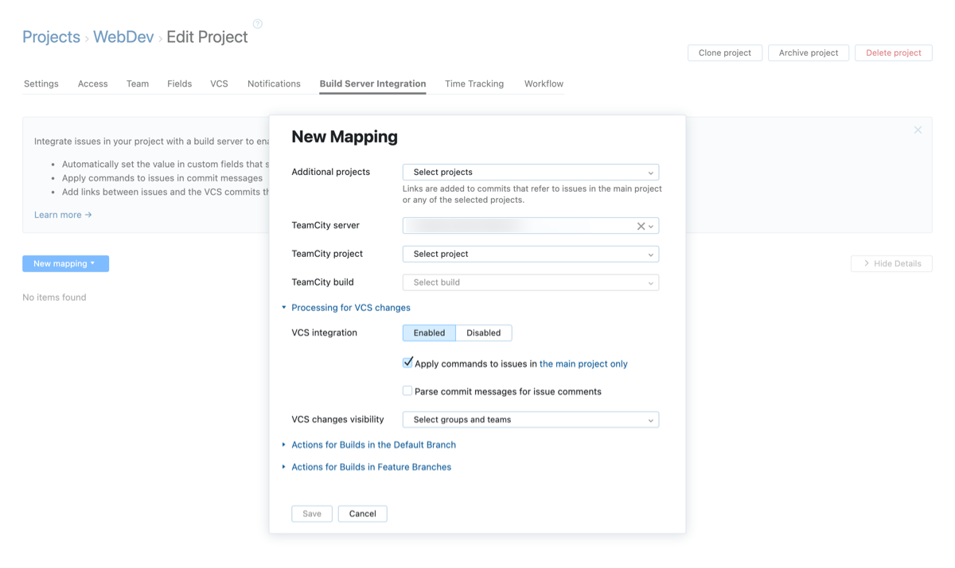Switch to the Time Tracking tab
This screenshot has height=568, width=955.
pyautogui.click(x=474, y=84)
